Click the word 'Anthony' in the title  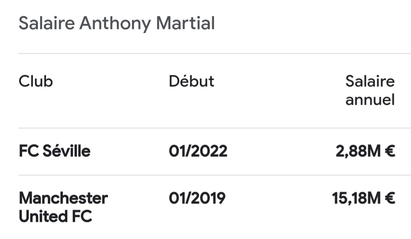115,24
